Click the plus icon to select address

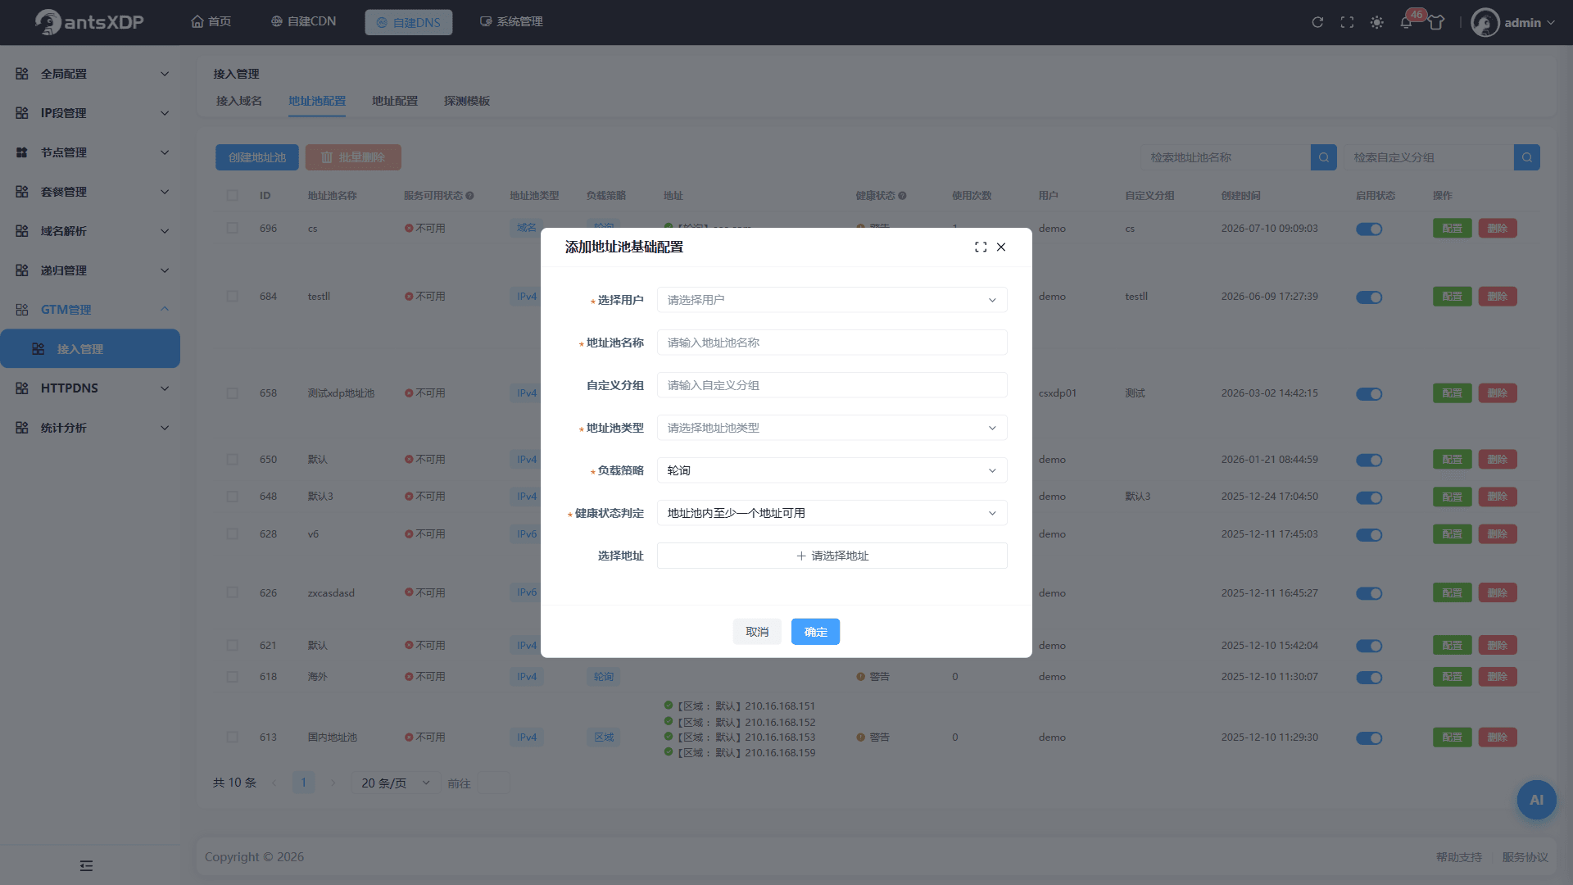pyautogui.click(x=801, y=556)
